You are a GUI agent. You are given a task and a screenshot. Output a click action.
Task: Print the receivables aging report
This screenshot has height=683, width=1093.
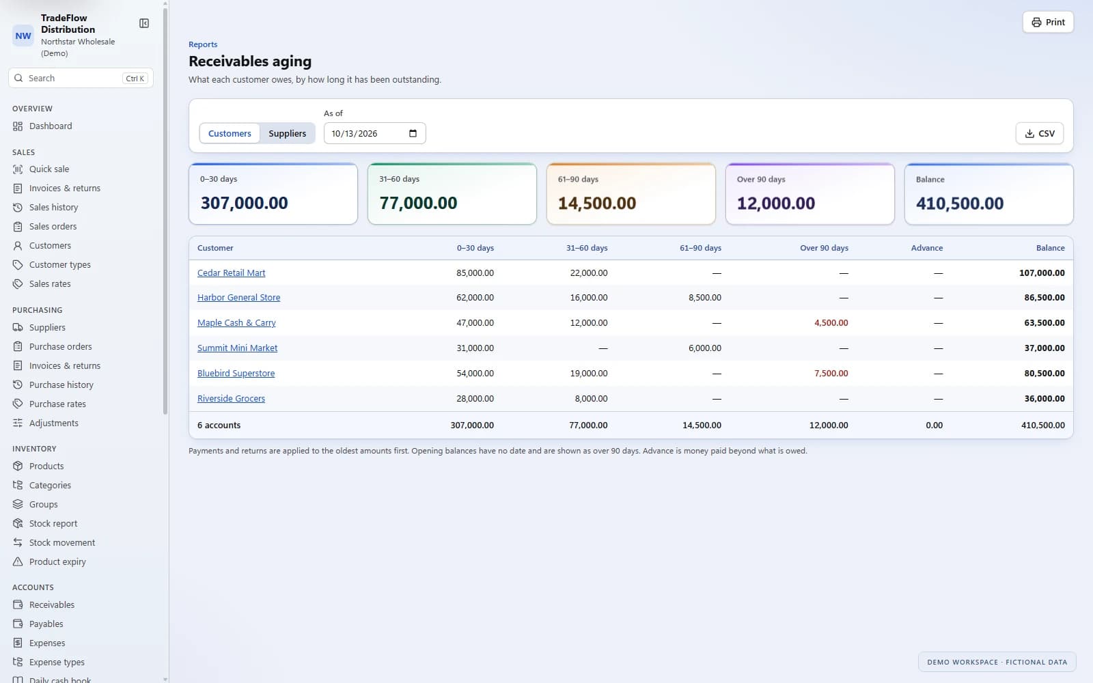pos(1048,22)
